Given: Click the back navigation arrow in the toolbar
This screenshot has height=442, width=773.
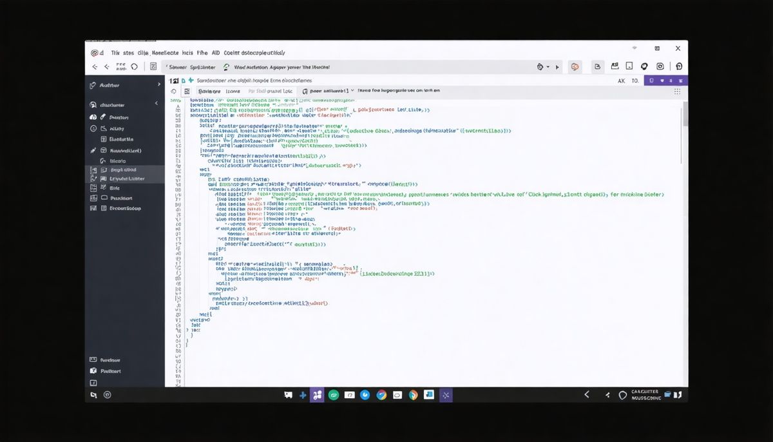Looking at the screenshot, I should click(94, 66).
